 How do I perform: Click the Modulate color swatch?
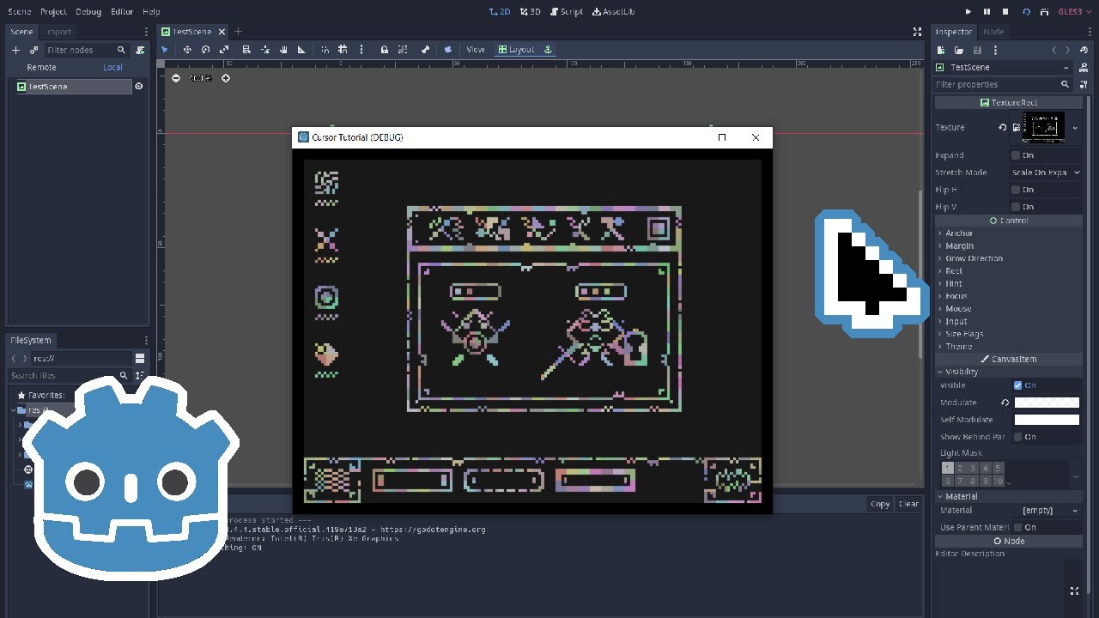(1047, 403)
